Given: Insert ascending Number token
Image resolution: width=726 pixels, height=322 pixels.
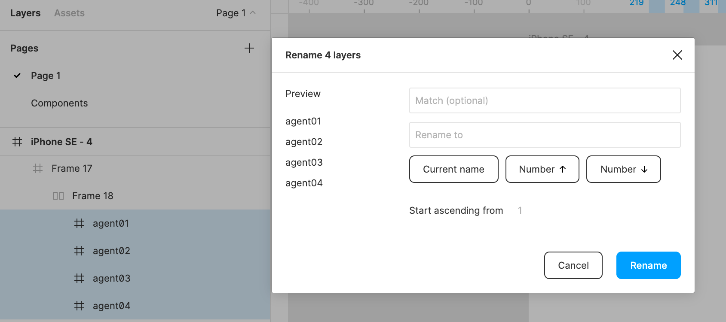Looking at the screenshot, I should (542, 169).
